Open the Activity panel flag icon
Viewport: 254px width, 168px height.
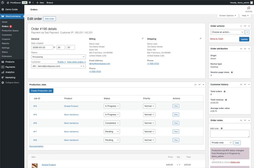tap(249, 8)
